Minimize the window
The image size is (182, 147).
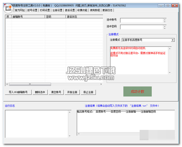pyautogui.click(x=161, y=6)
